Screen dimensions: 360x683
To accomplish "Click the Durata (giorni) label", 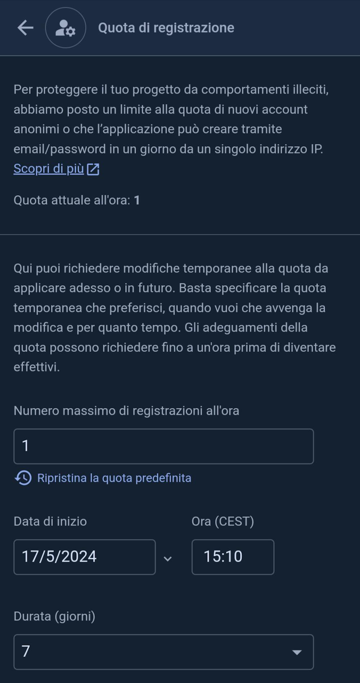I will 54,616.
